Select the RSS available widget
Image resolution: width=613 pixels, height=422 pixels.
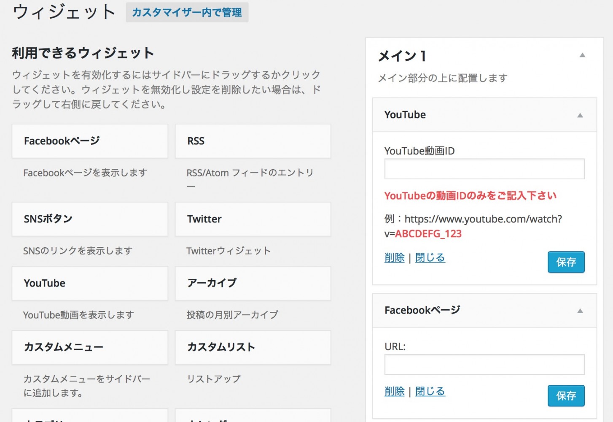[x=253, y=141]
